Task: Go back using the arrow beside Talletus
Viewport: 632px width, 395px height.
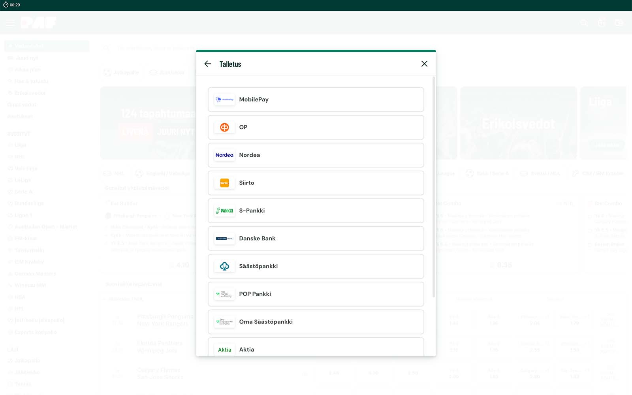Action: [208, 64]
